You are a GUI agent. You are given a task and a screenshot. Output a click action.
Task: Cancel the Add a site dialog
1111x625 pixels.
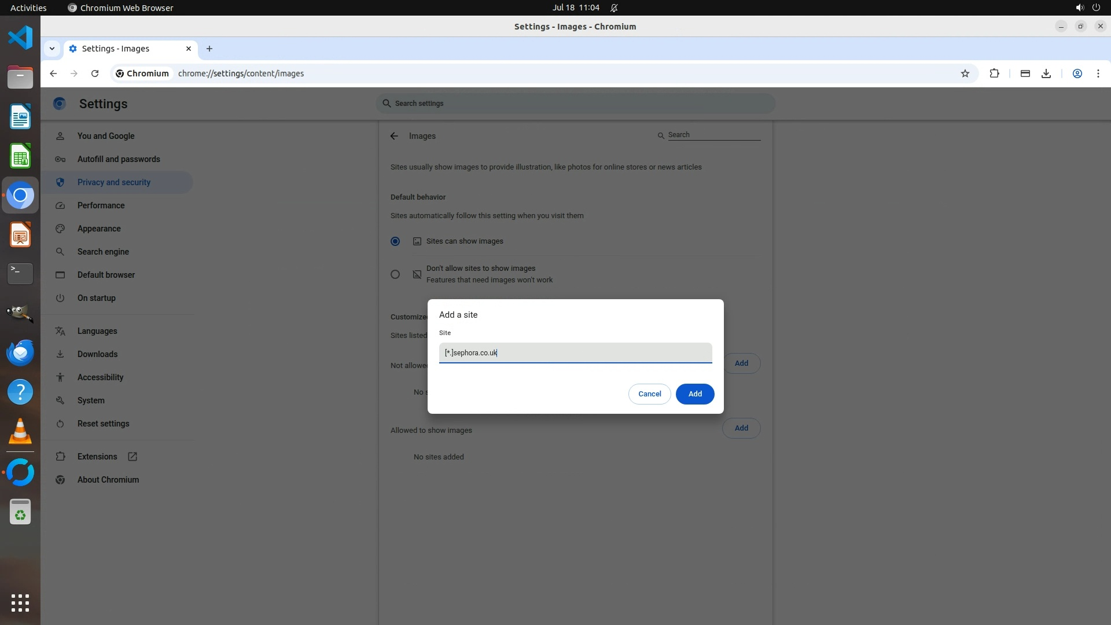[649, 394]
